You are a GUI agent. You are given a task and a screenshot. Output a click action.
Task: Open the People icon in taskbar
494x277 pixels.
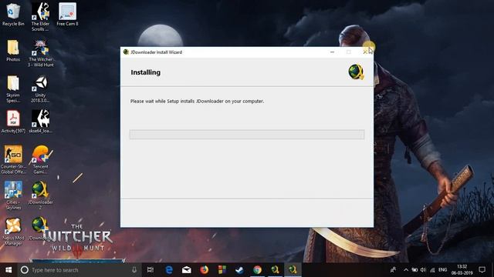point(393,270)
